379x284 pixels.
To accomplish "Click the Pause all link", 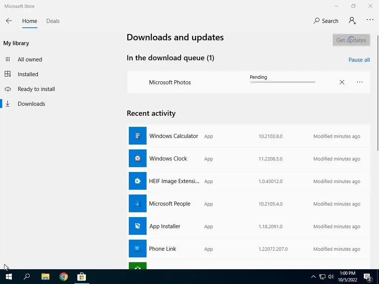I will click(359, 60).
